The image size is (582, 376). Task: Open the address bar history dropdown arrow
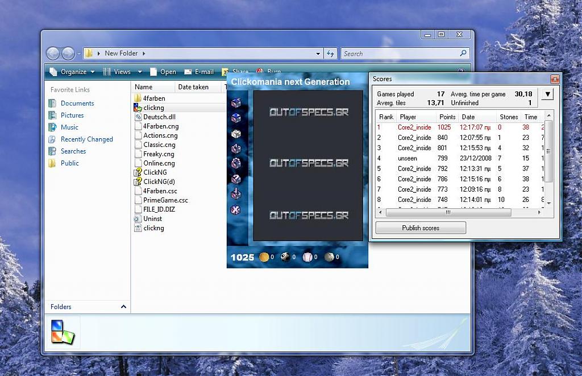[x=318, y=53]
